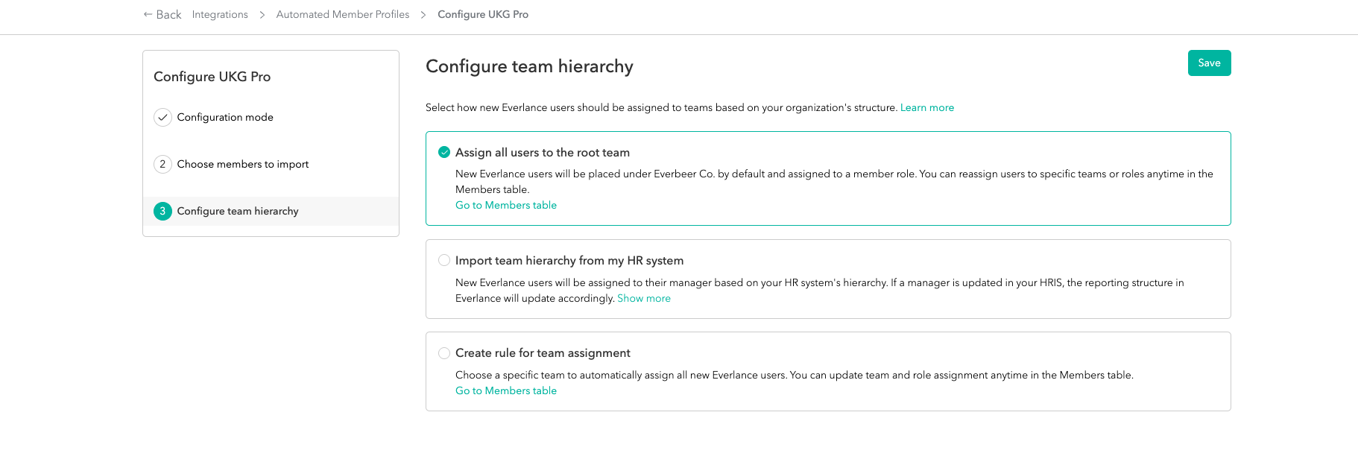Open the Integrations breadcrumb item

(x=220, y=14)
